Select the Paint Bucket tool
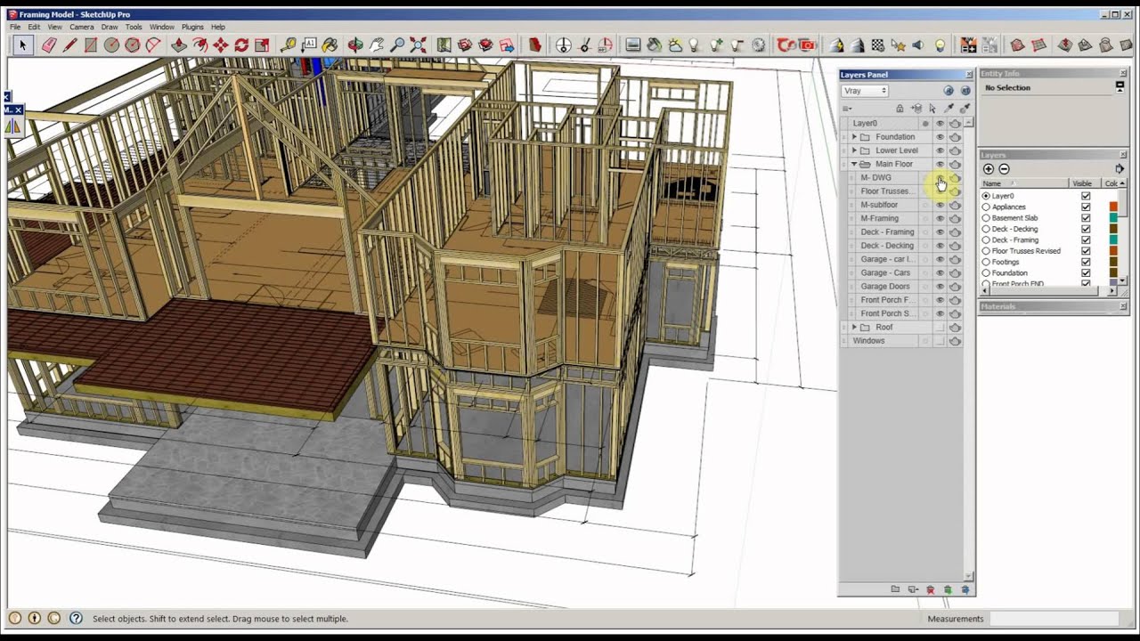 (x=330, y=45)
